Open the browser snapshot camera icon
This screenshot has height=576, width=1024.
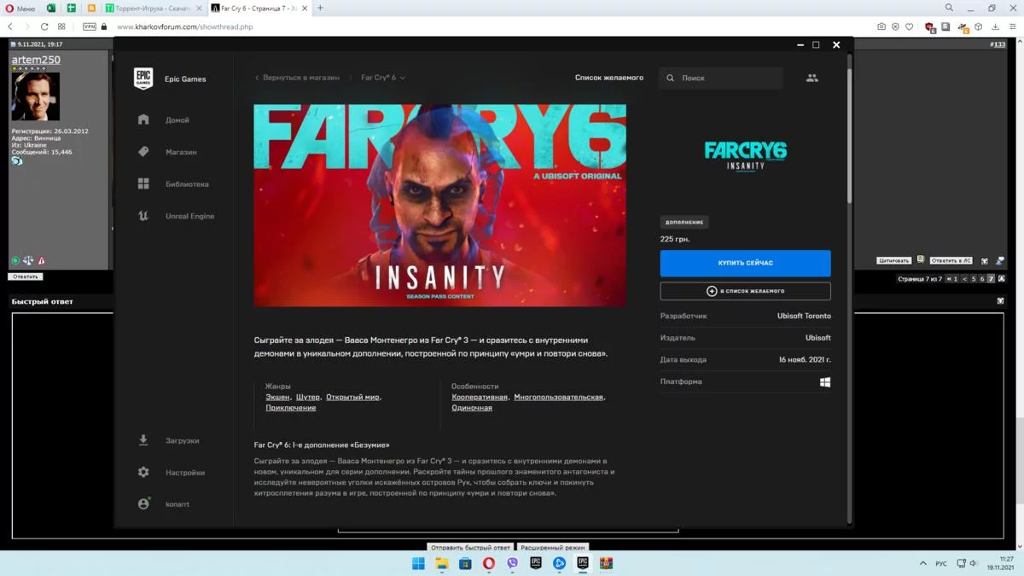(881, 26)
